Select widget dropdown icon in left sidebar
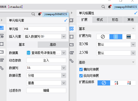 pyautogui.click(x=2, y=52)
